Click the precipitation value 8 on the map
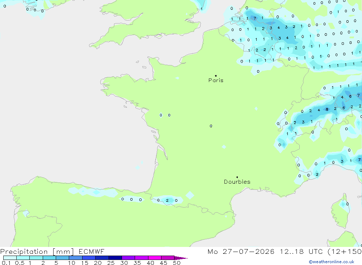The height and width of the screenshot is (265, 362). (327, 109)
